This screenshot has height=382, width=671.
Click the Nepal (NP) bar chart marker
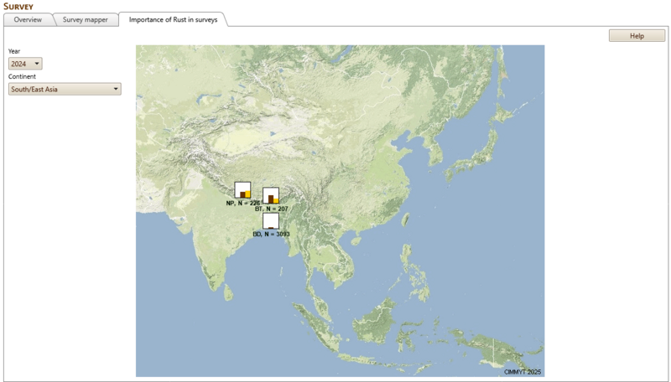[x=242, y=189]
